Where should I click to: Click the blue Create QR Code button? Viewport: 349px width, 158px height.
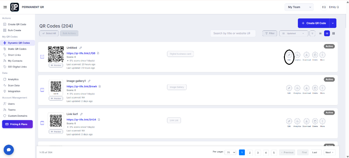pos(314,23)
